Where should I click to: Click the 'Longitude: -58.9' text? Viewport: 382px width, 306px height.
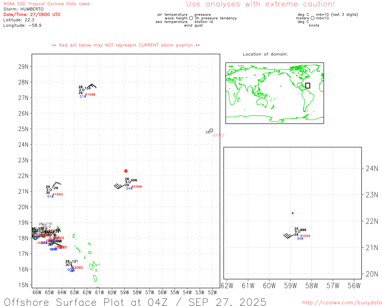coord(22,25)
